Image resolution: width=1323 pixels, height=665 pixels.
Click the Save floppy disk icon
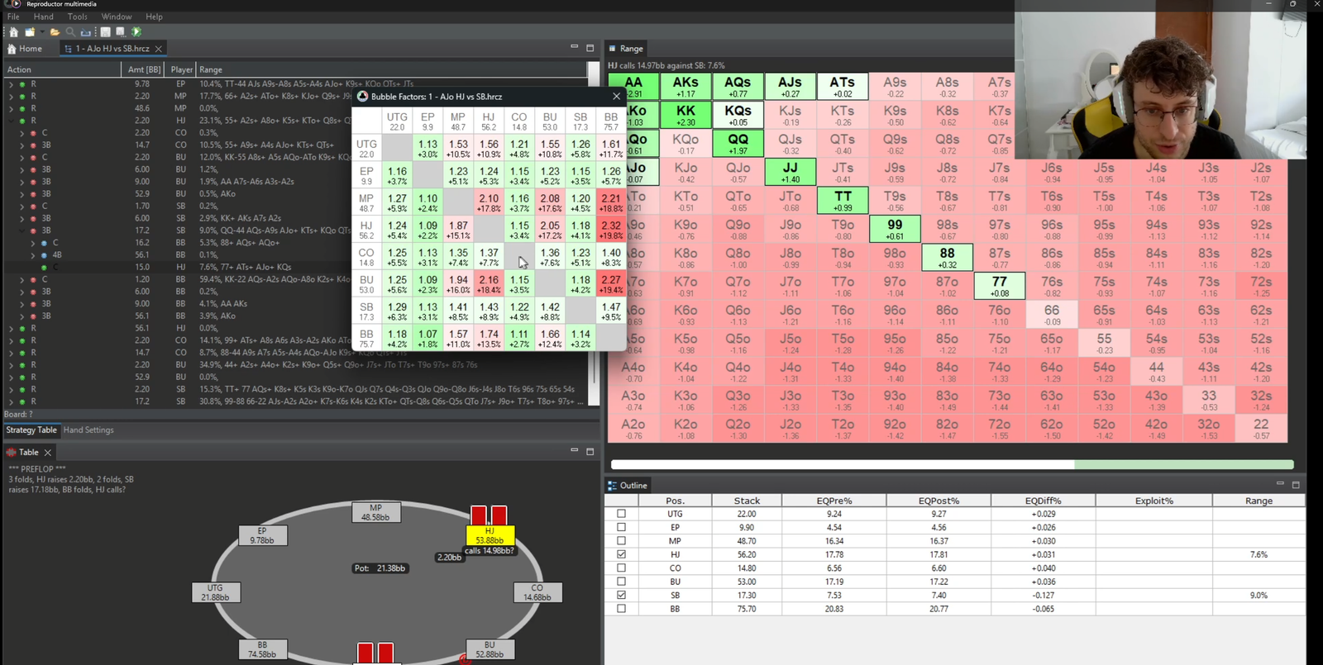tap(105, 32)
